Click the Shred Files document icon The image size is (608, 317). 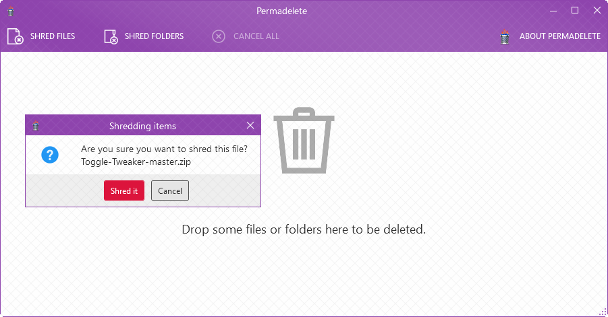[15, 36]
